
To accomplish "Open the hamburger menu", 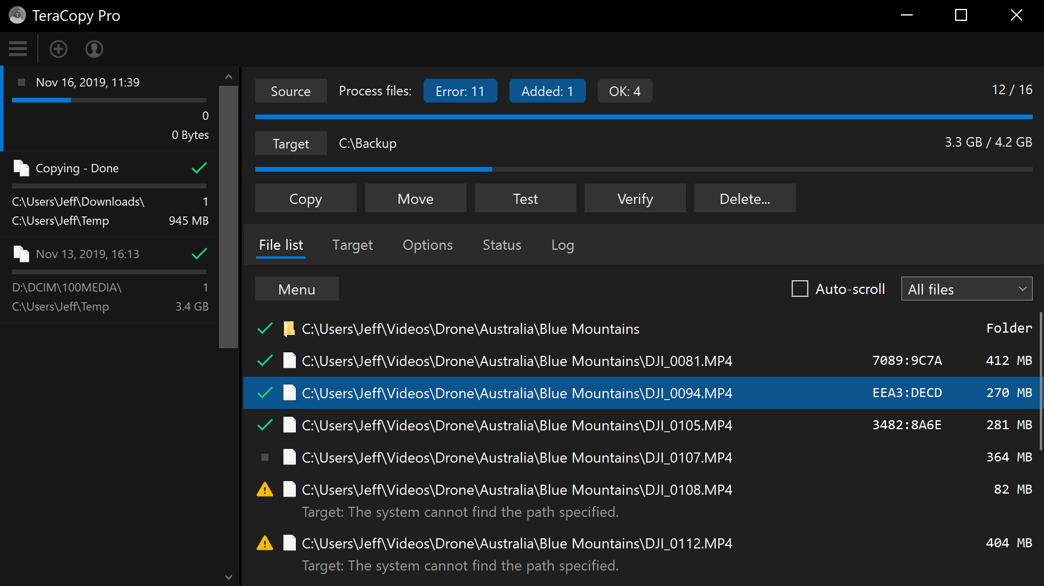I will [x=17, y=49].
